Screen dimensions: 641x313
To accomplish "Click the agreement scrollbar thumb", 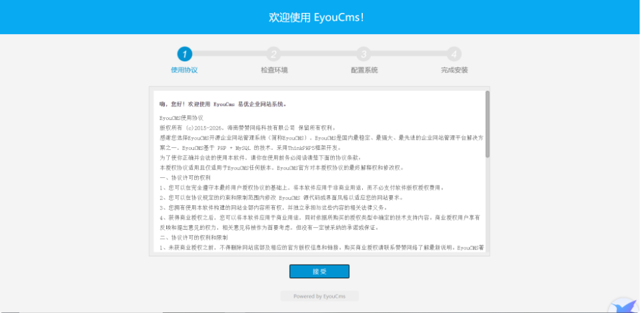I will [x=487, y=124].
